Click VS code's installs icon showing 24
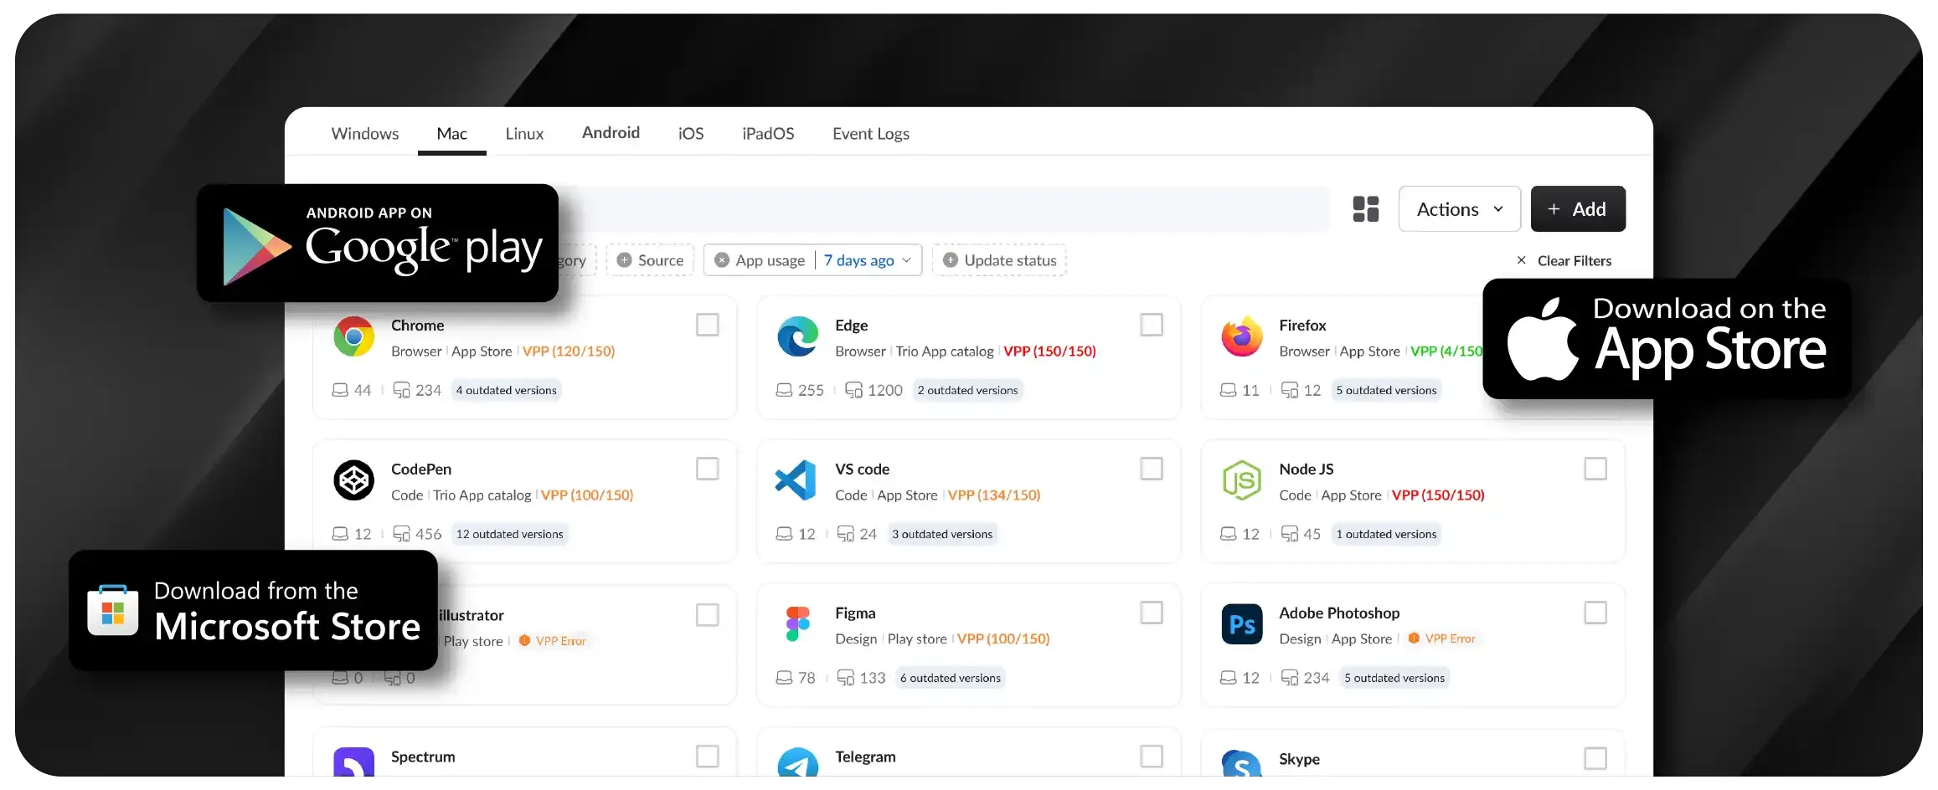This screenshot has height=790, width=1938. tap(846, 534)
